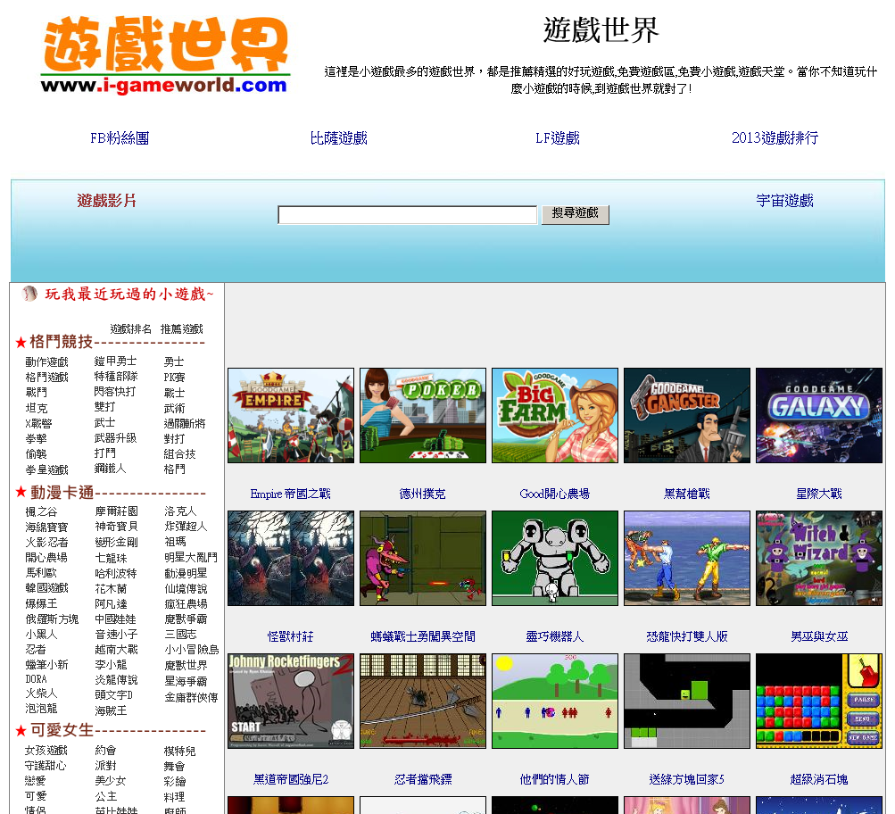Open the Goodgame Empire game thumbnail
The image size is (895, 814).
291,415
